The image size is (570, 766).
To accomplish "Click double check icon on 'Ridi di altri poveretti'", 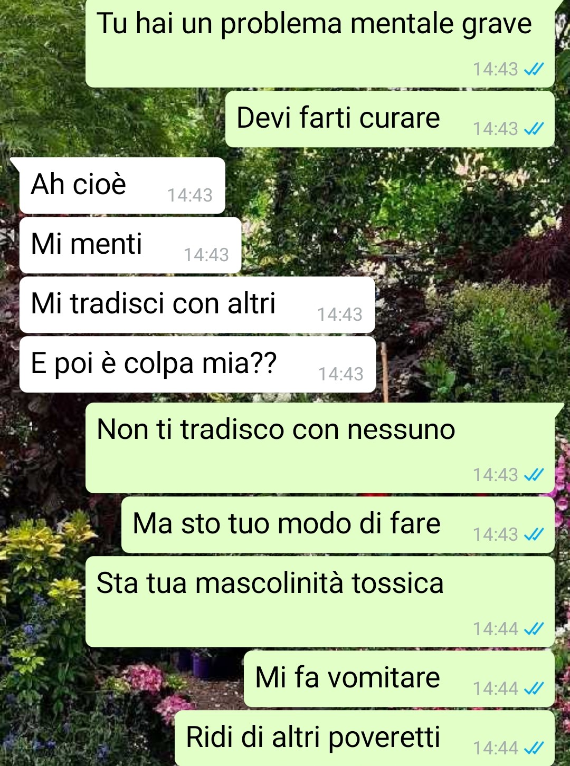I will 534,748.
